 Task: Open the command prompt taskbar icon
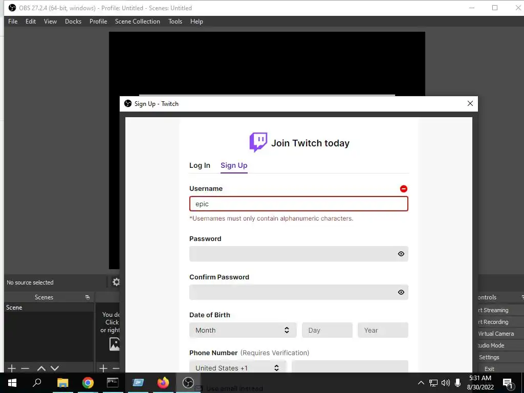113,383
